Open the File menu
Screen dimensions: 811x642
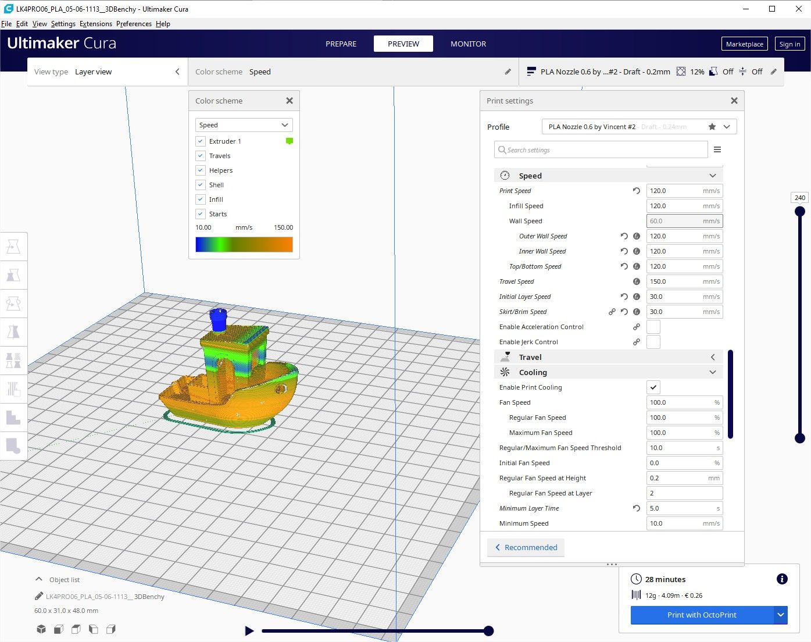tap(6, 24)
